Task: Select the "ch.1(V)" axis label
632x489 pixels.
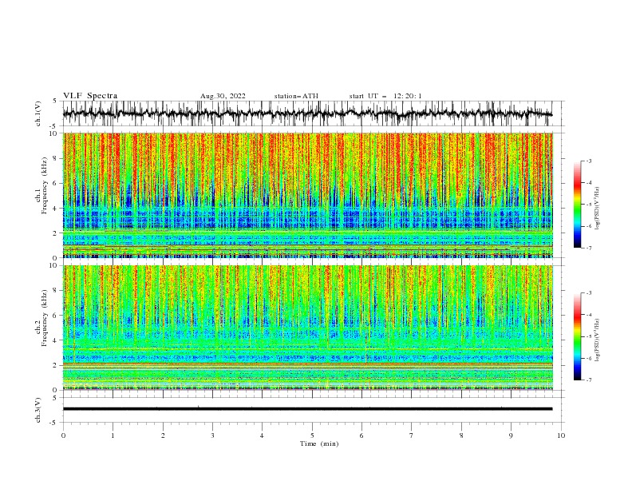Action: click(x=38, y=113)
